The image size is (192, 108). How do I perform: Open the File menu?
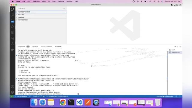click(x=24, y=1)
